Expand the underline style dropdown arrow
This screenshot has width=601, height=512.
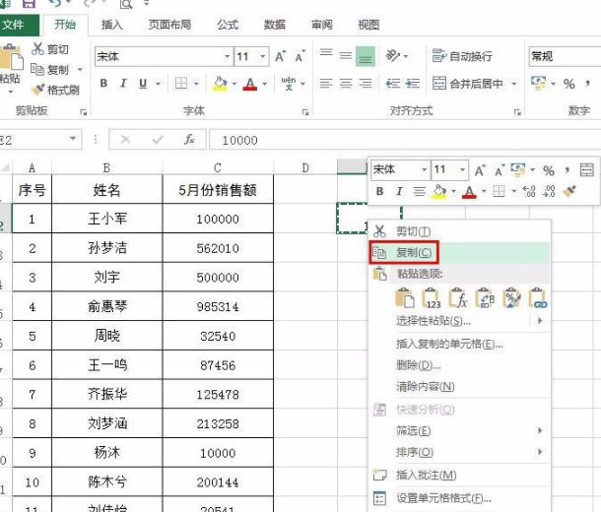point(158,84)
